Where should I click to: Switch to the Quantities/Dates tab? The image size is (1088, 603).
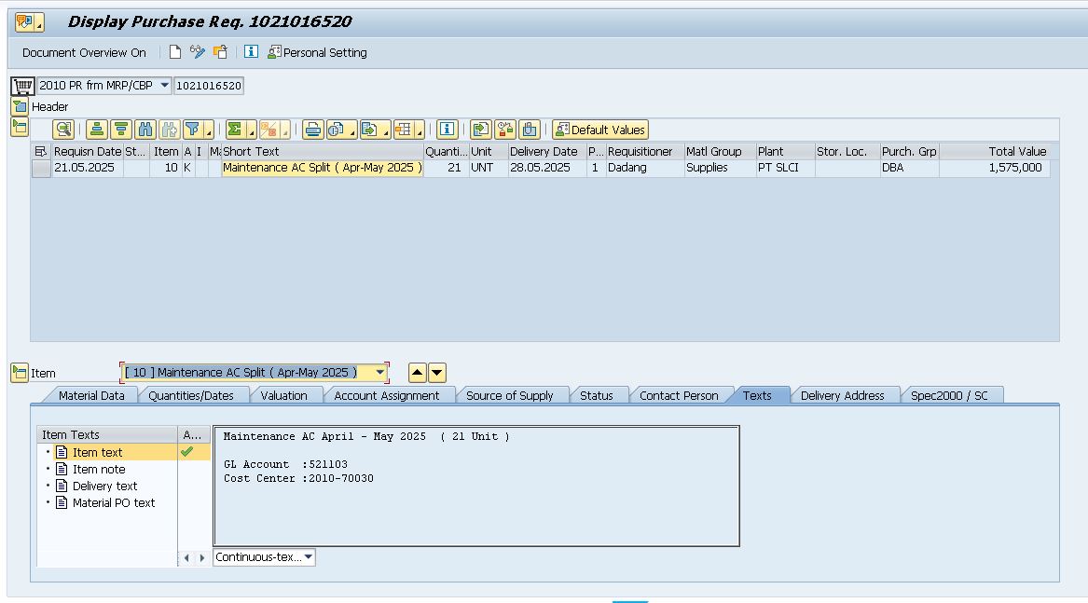pyautogui.click(x=191, y=395)
